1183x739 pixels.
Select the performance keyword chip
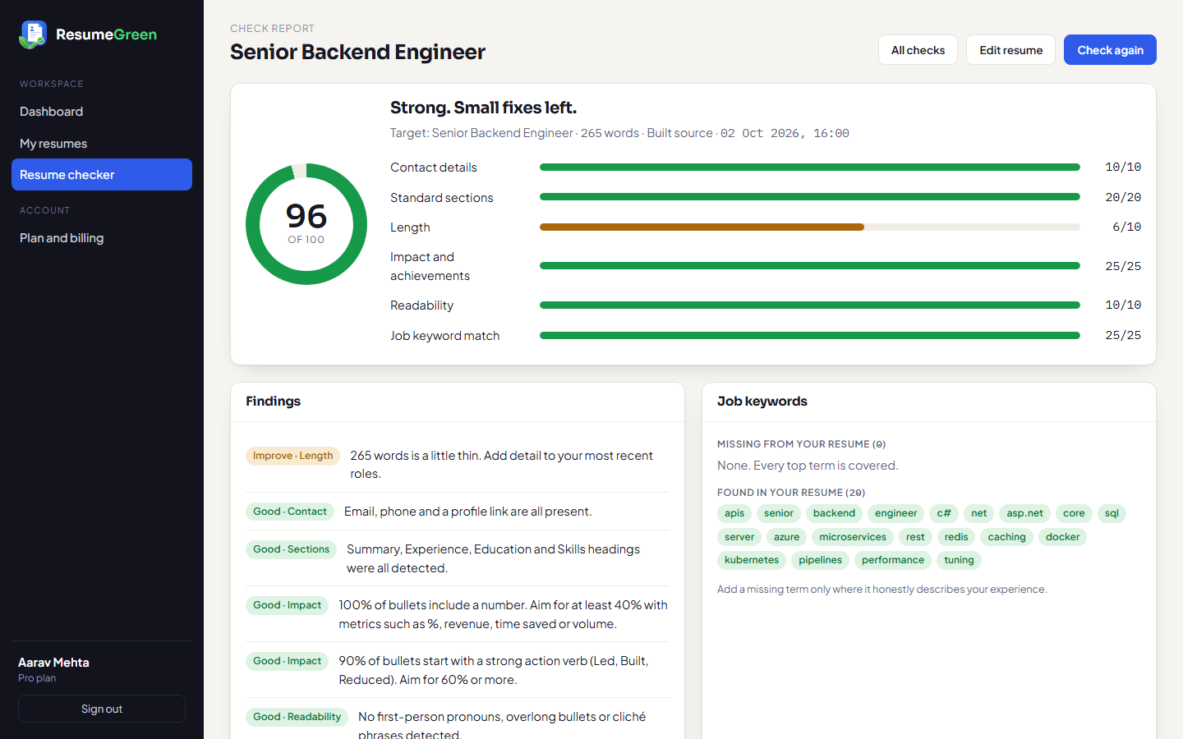point(893,560)
